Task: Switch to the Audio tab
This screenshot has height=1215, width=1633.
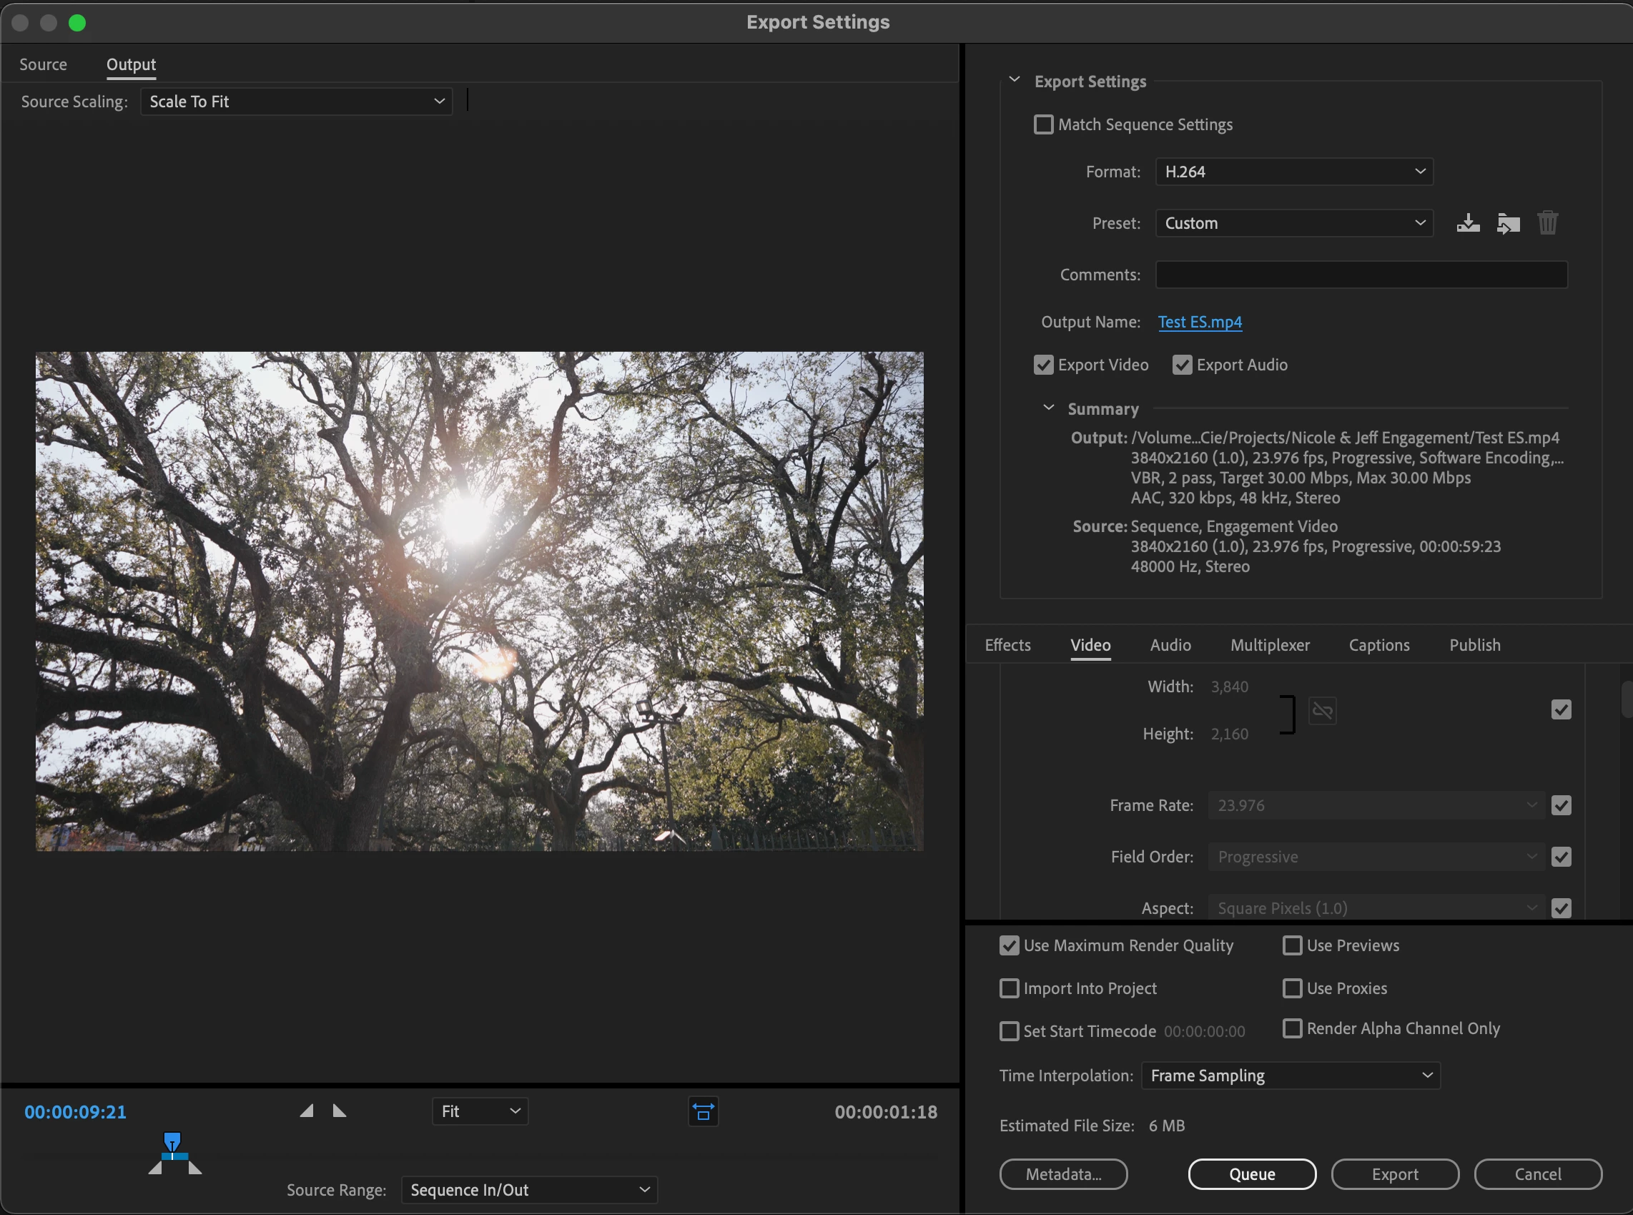Action: coord(1170,645)
